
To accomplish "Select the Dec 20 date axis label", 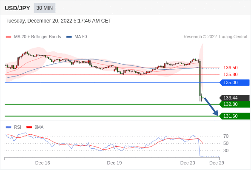I will [188, 163].
